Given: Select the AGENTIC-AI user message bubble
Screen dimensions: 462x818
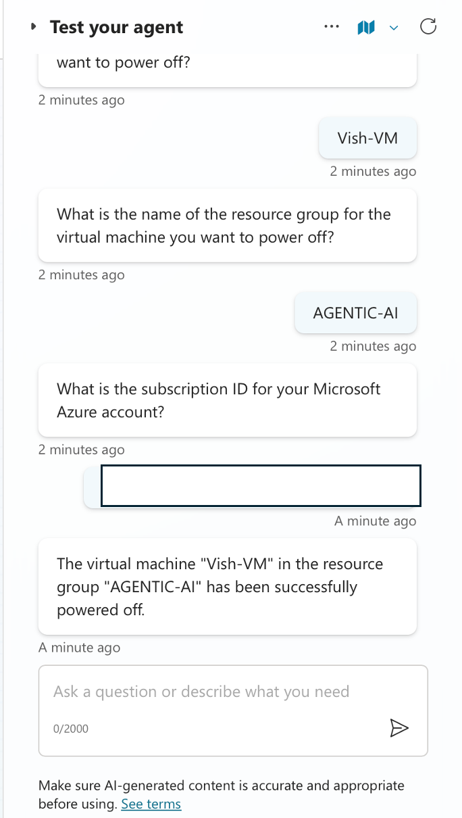Looking at the screenshot, I should (x=356, y=313).
